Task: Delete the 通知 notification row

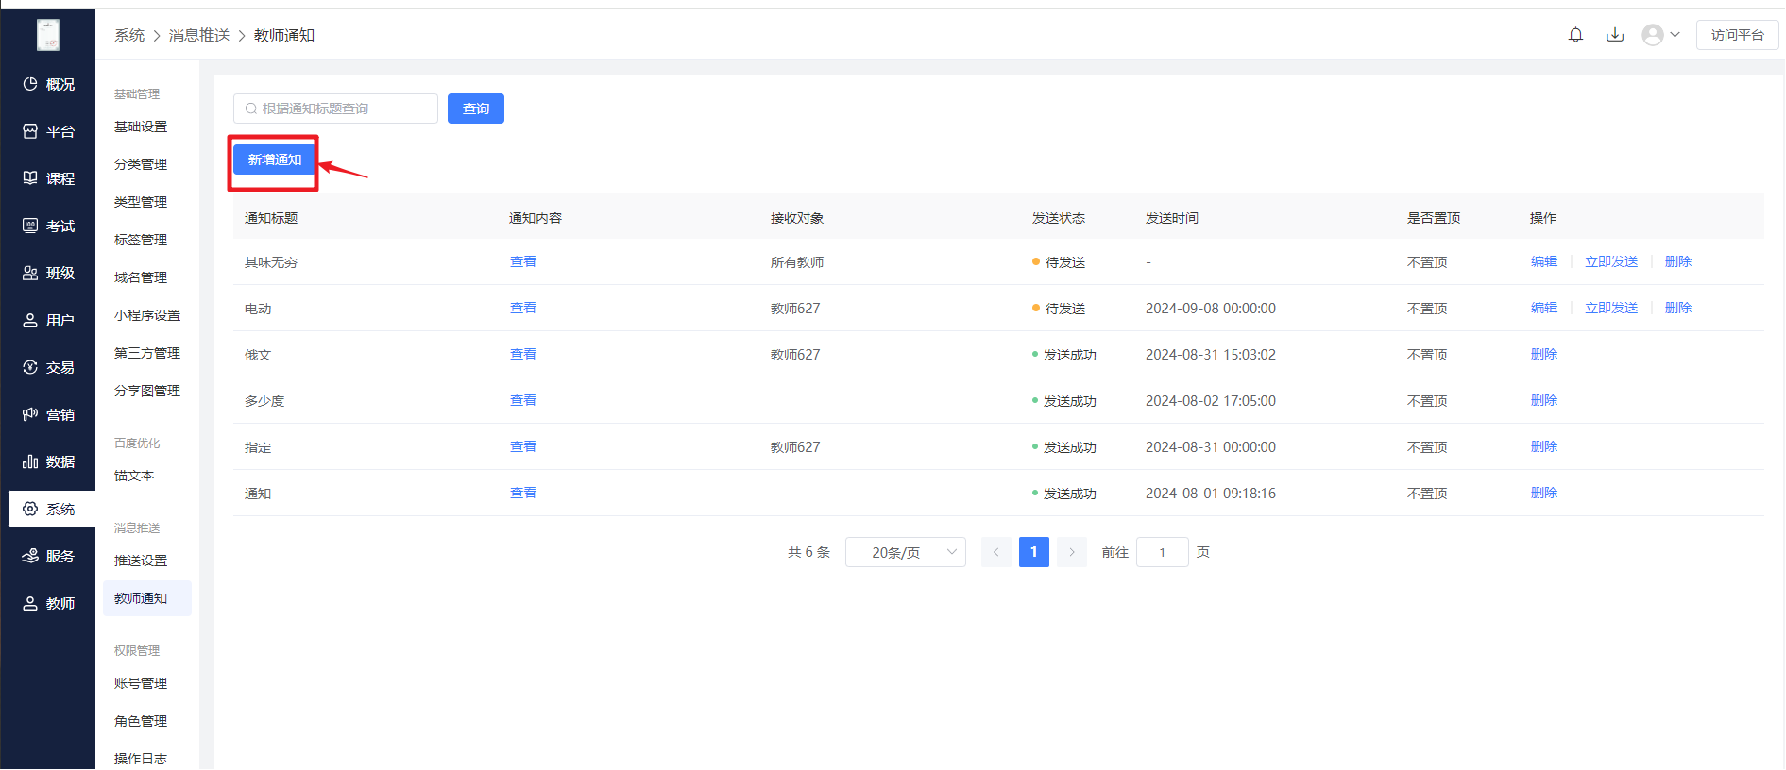Action: 1544,493
